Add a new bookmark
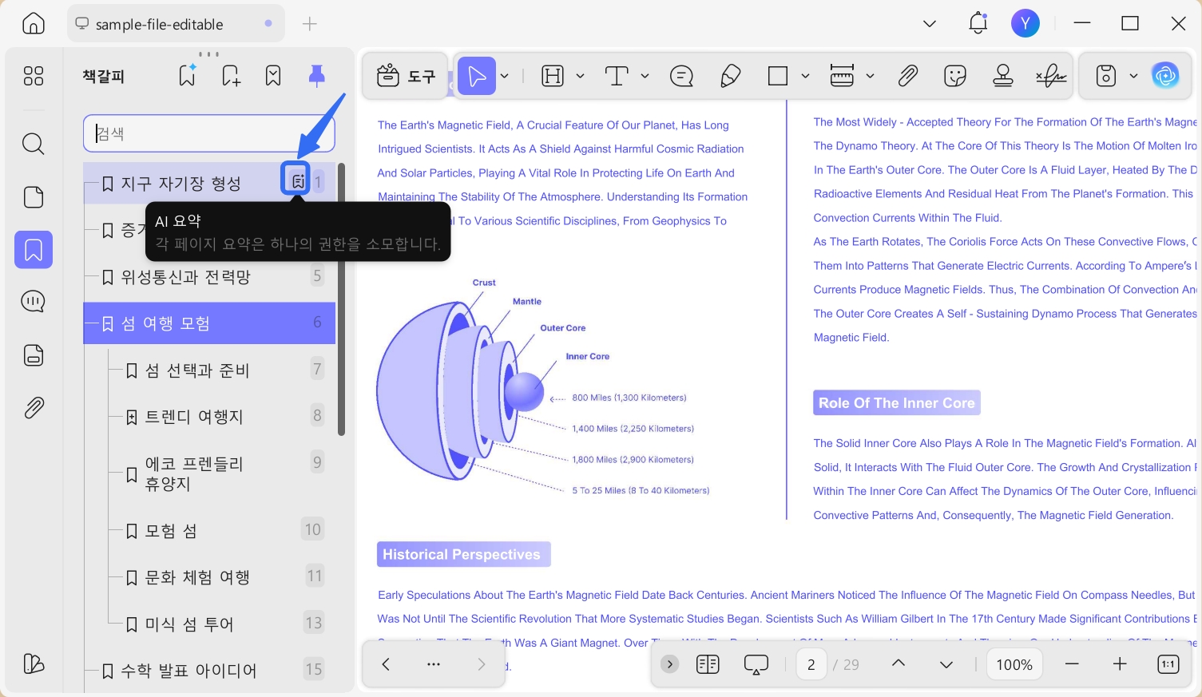The width and height of the screenshot is (1202, 697). click(x=231, y=76)
